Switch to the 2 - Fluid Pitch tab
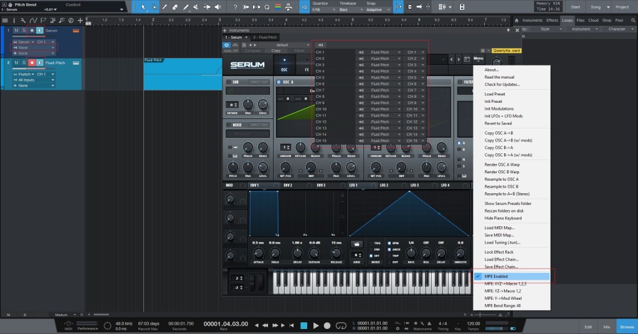638x334 pixels. pos(265,37)
